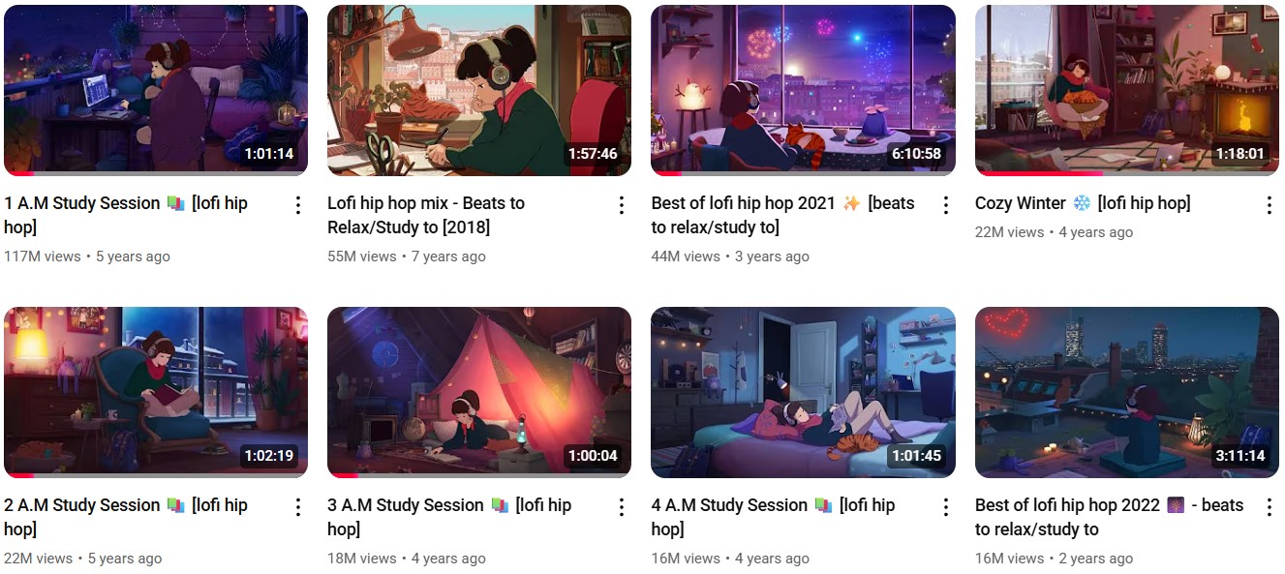This screenshot has width=1285, height=574.
Task: Open the fireworks thumbnail lasting 6:10:58
Action: click(x=803, y=90)
